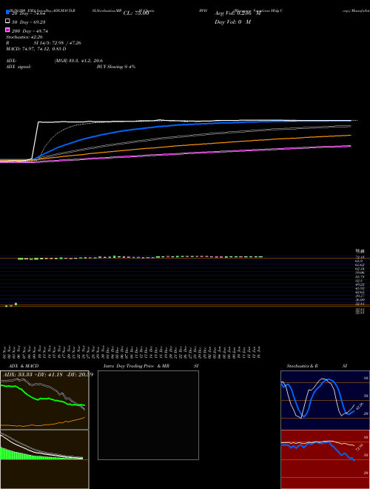Click the white 50 Day legend swatch
Screen dimensions: 370x489
[x=7, y=21]
